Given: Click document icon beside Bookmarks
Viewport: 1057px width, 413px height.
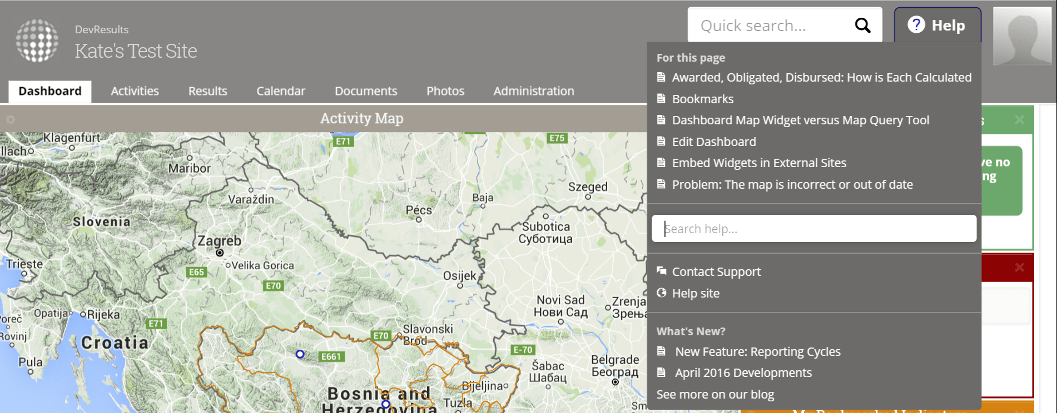Looking at the screenshot, I should tap(661, 98).
